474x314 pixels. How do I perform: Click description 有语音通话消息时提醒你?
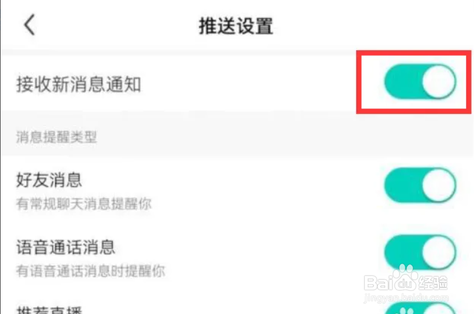coord(90,271)
